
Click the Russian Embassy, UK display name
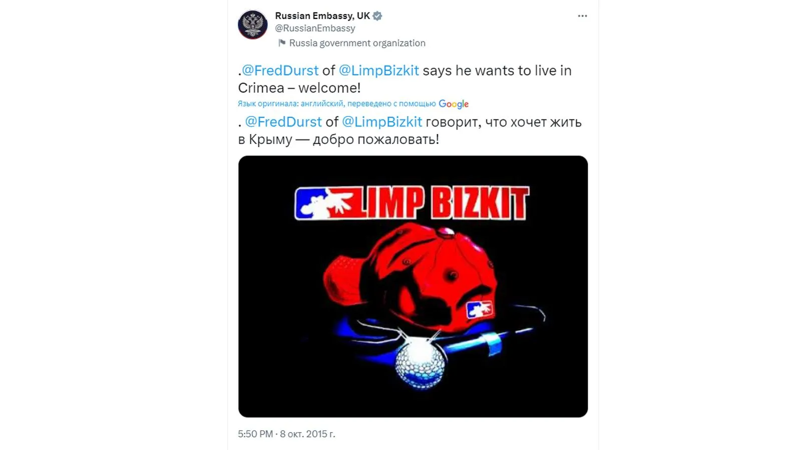tap(322, 16)
